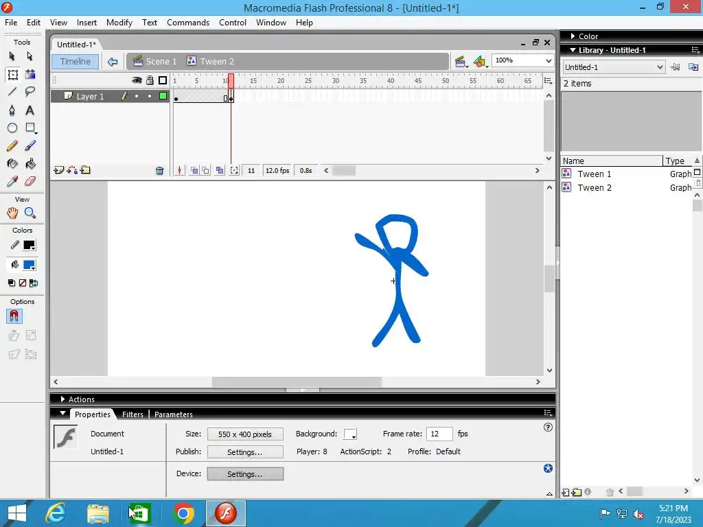Open the Commands menu

tap(188, 23)
